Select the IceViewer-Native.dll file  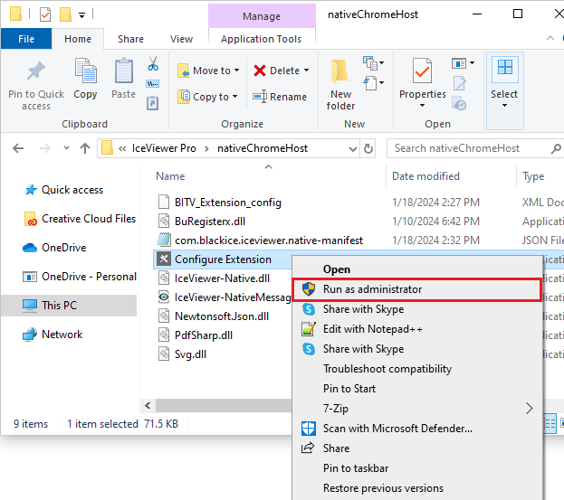222,278
